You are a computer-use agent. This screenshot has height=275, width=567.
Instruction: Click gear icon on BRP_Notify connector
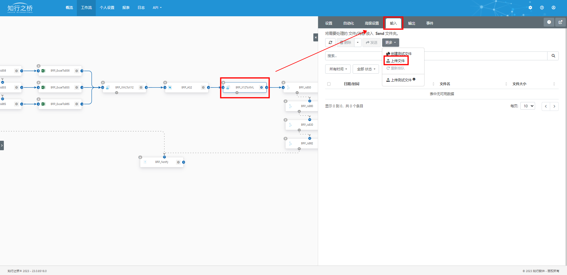pos(178,162)
